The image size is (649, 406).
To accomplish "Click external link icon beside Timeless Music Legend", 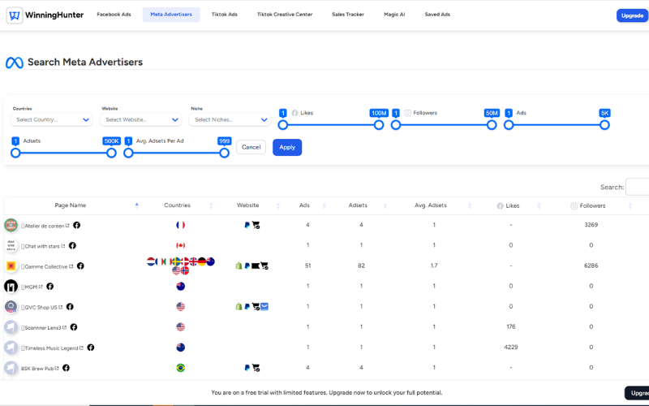I will click(x=81, y=348).
